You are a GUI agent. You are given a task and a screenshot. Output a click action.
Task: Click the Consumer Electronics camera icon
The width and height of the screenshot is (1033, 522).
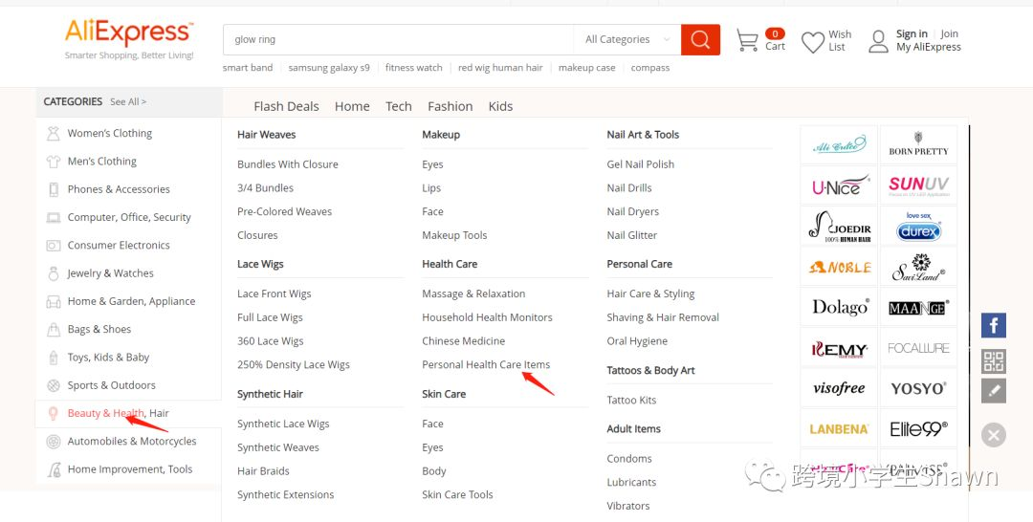coord(54,246)
